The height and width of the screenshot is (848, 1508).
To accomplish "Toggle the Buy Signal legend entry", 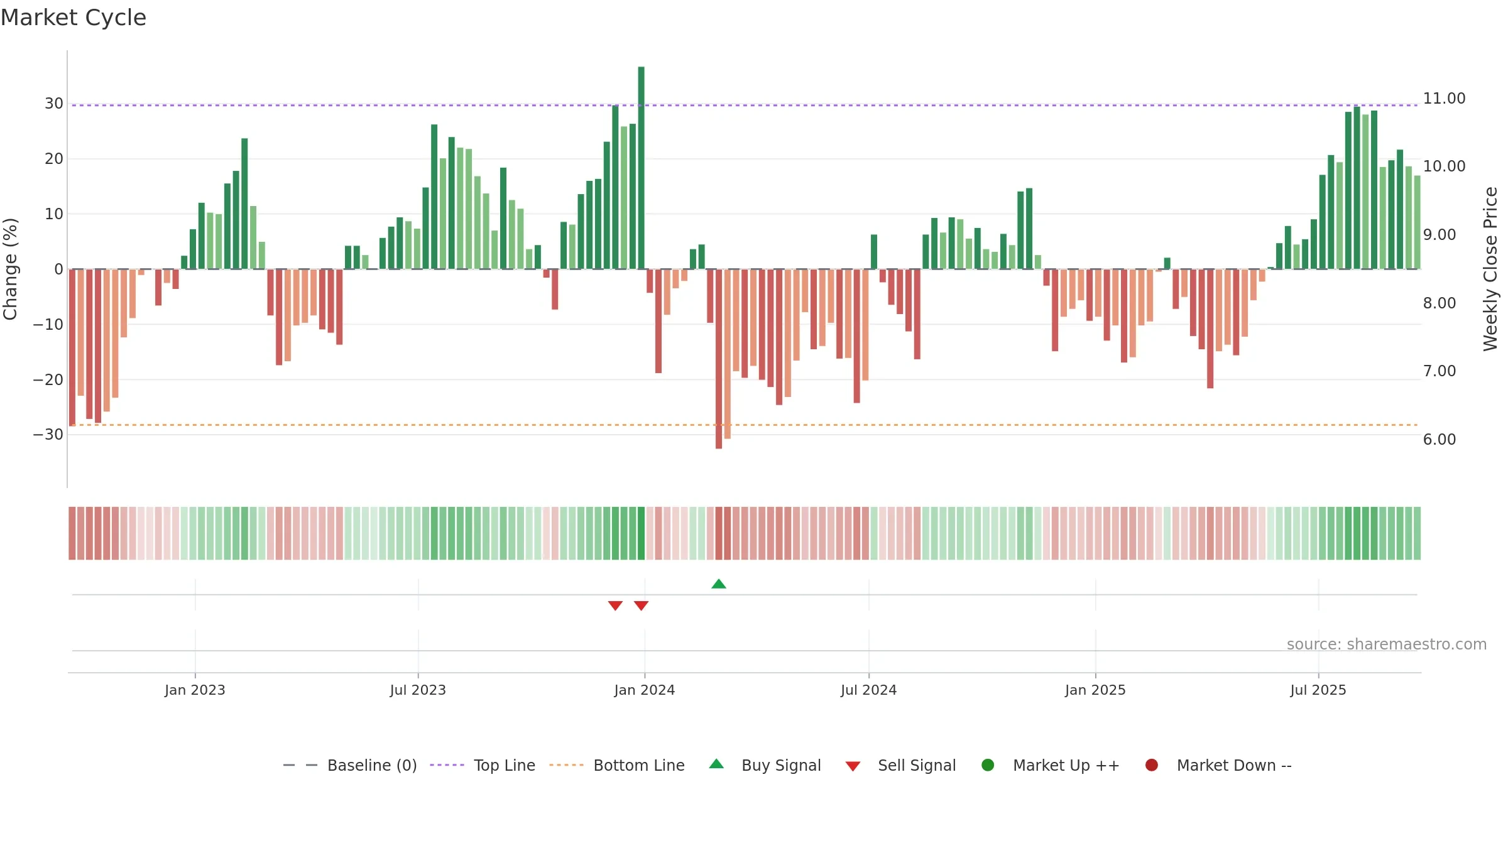I will (765, 765).
